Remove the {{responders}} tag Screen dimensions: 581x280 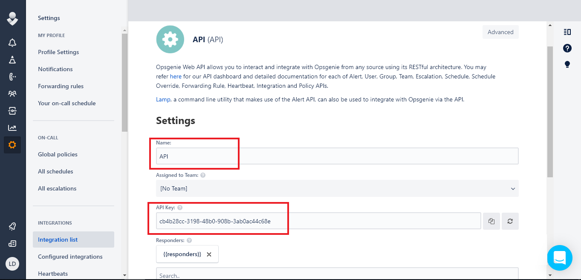209,254
